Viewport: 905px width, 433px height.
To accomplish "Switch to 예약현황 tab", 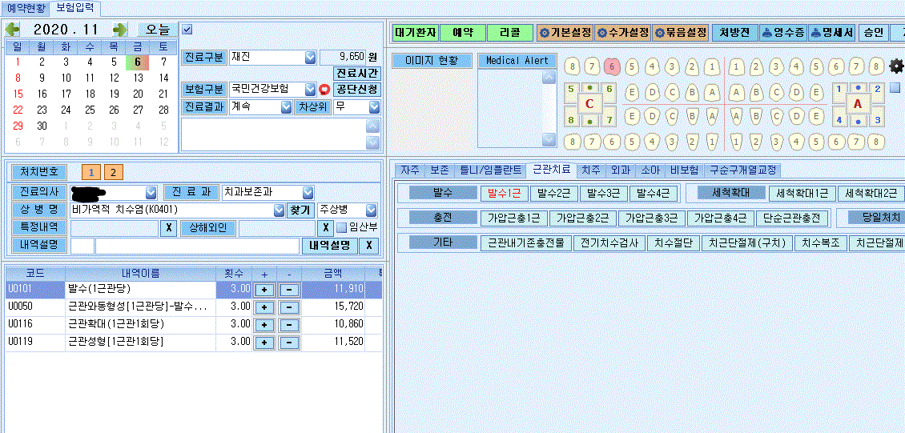I will 26,8.
